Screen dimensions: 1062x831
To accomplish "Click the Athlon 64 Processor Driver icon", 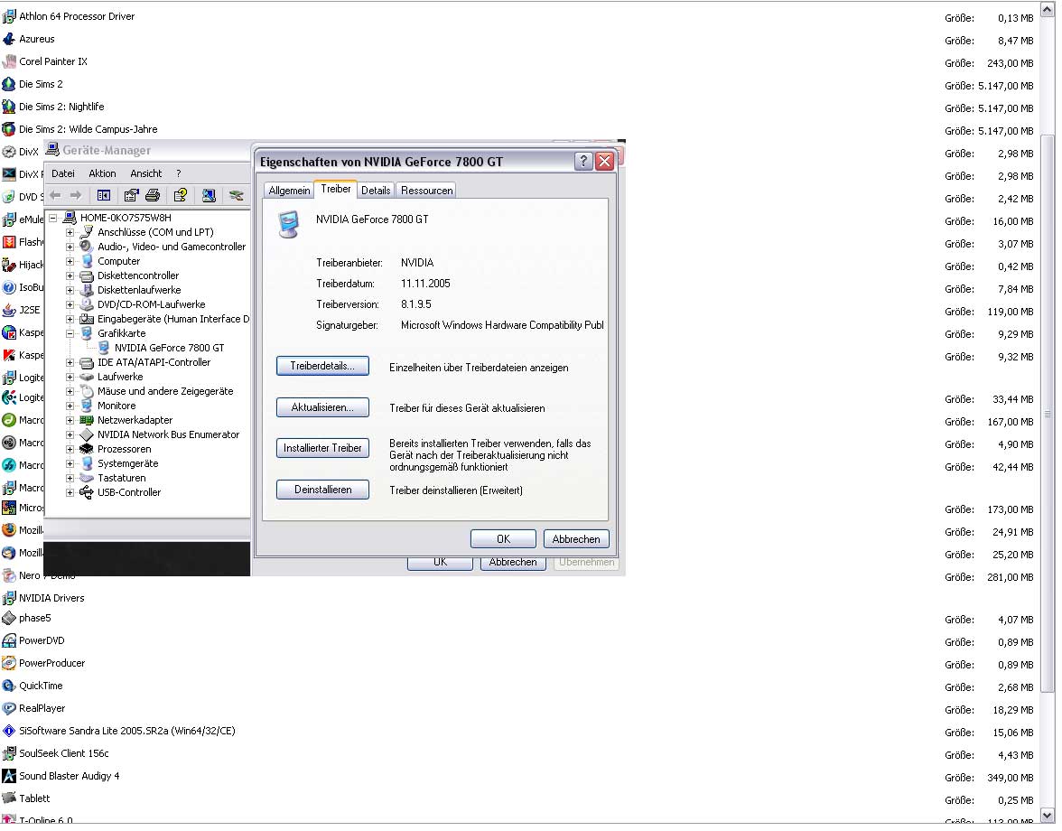I will point(9,17).
